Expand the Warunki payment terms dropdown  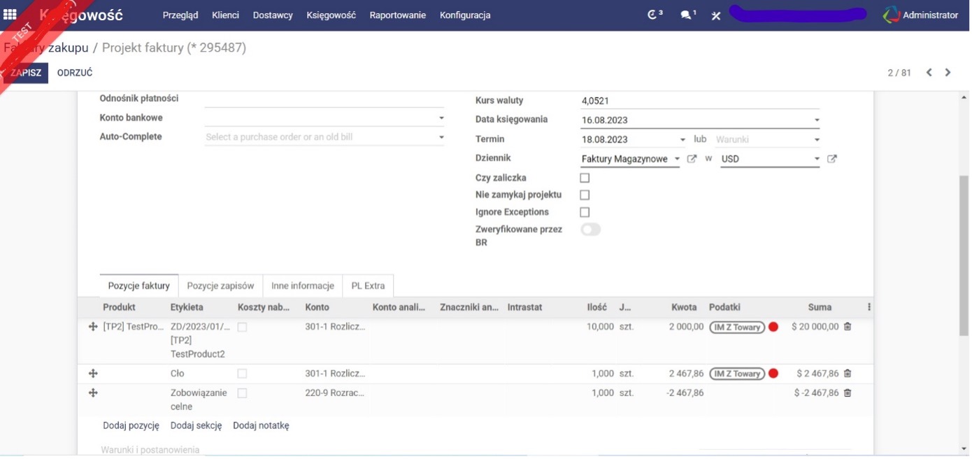point(817,140)
